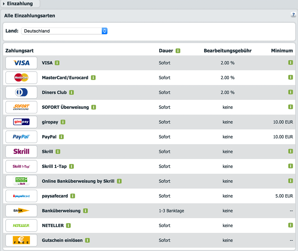Choose the Diners Club logo
Screen dimensions: 298x251
click(21, 93)
